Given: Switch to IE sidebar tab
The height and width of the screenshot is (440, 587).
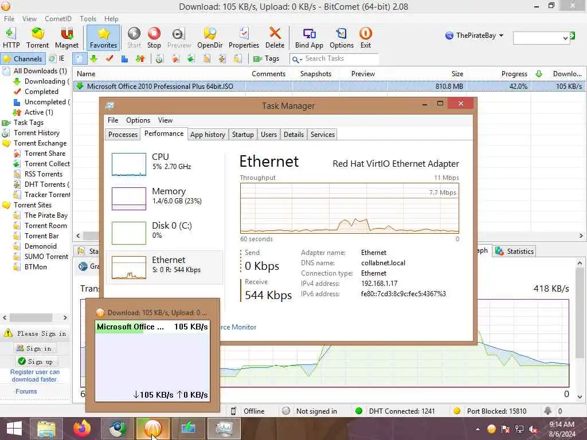Looking at the screenshot, I should tap(57, 58).
